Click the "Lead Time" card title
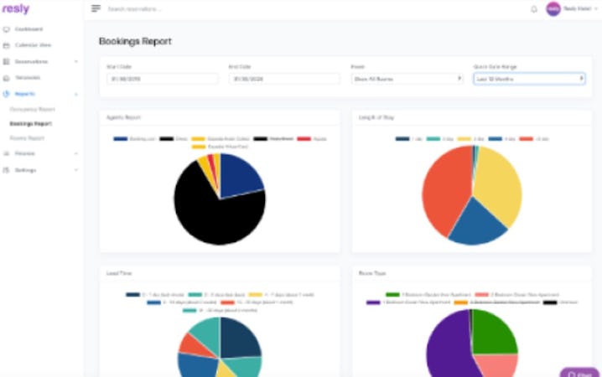The image size is (602, 377). [119, 273]
